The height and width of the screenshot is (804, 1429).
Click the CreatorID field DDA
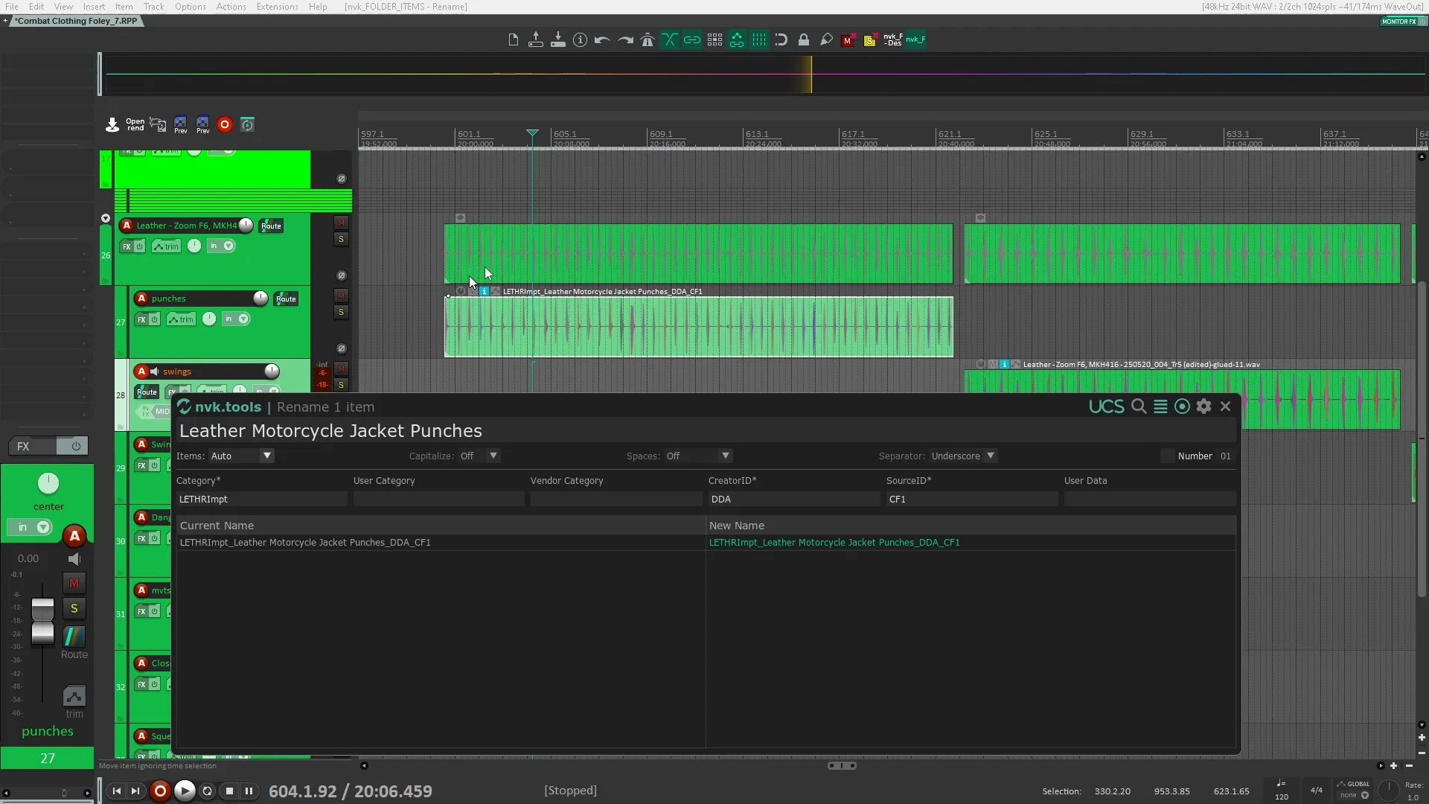(x=794, y=500)
